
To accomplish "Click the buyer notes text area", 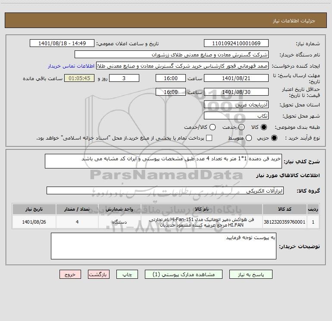I will coord(163,246).
